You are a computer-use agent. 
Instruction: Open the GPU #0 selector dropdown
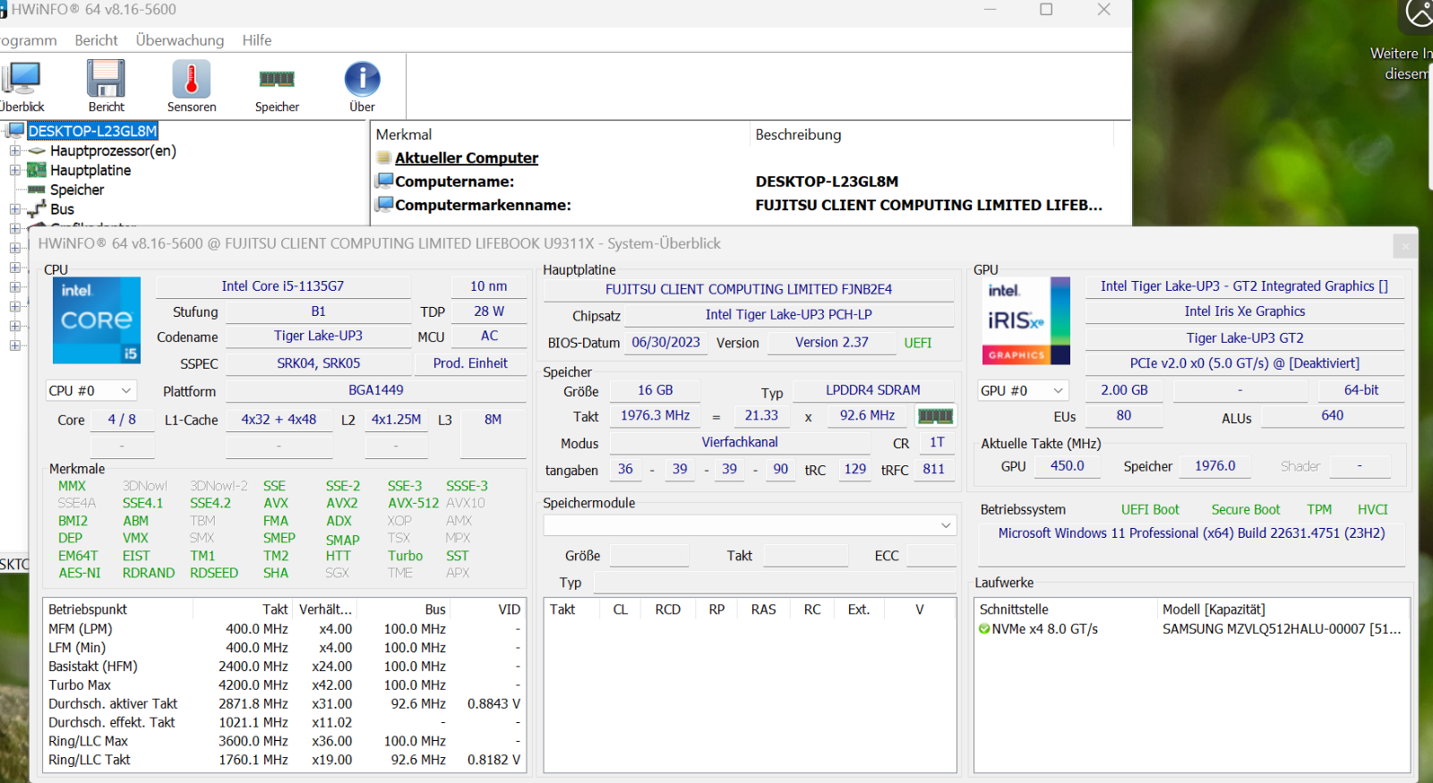click(x=1022, y=391)
